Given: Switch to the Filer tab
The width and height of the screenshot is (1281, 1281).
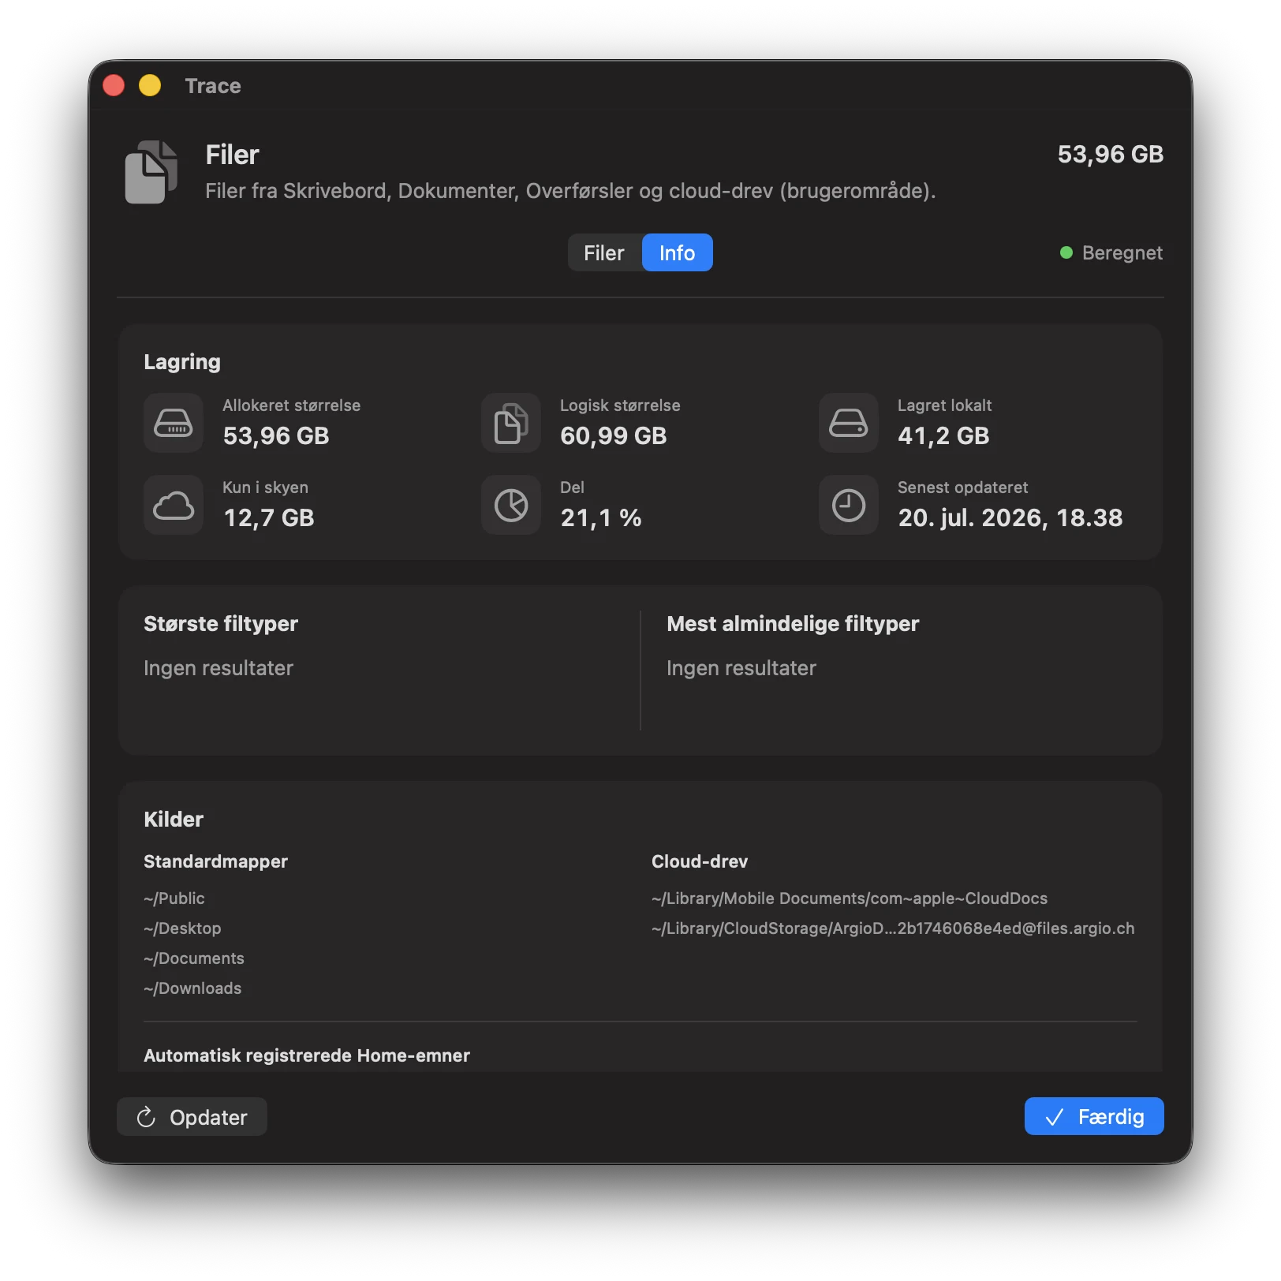Looking at the screenshot, I should pos(604,252).
